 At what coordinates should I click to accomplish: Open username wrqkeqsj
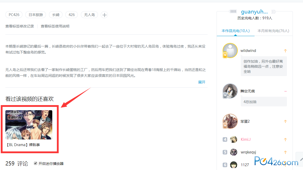(248, 152)
